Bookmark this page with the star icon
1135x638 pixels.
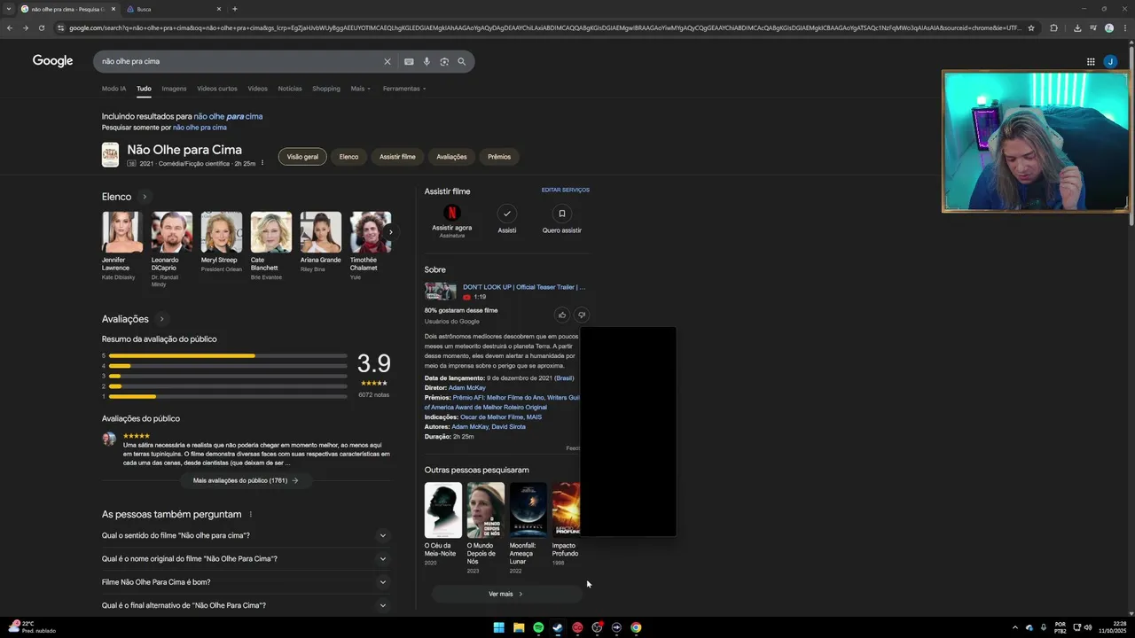pyautogui.click(x=1031, y=27)
